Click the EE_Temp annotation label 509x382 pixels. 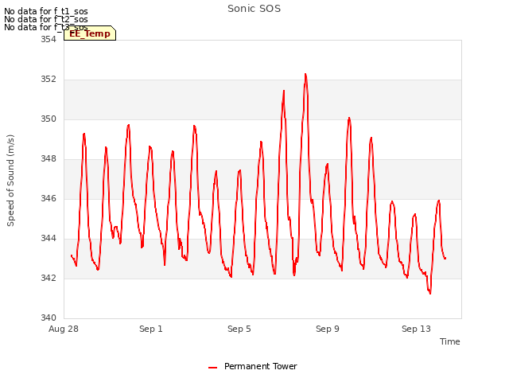click(90, 33)
